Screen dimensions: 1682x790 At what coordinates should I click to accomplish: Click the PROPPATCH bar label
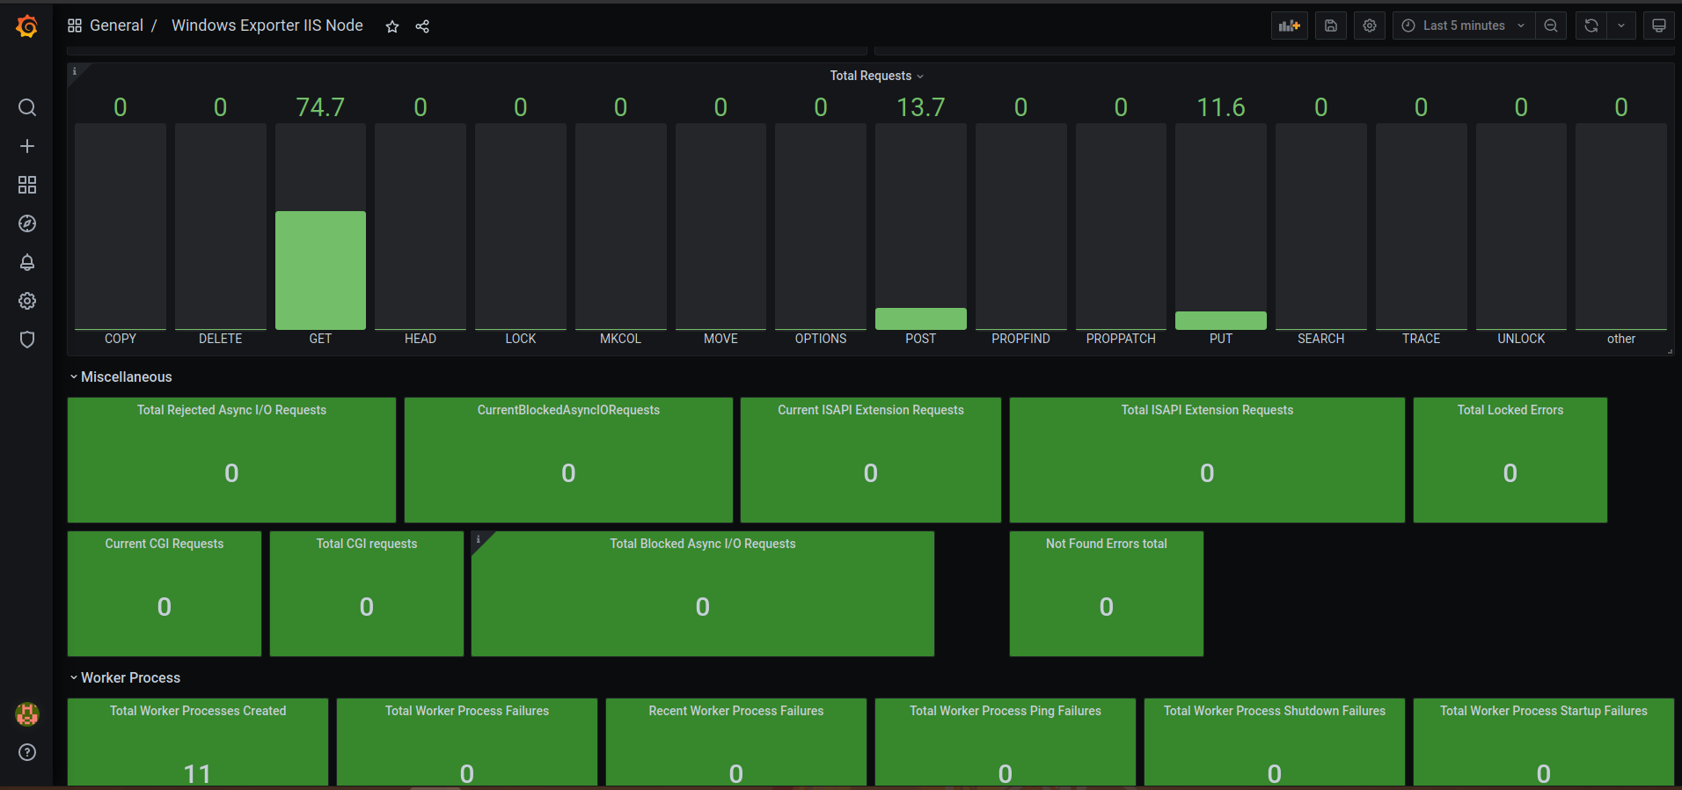[x=1121, y=339]
